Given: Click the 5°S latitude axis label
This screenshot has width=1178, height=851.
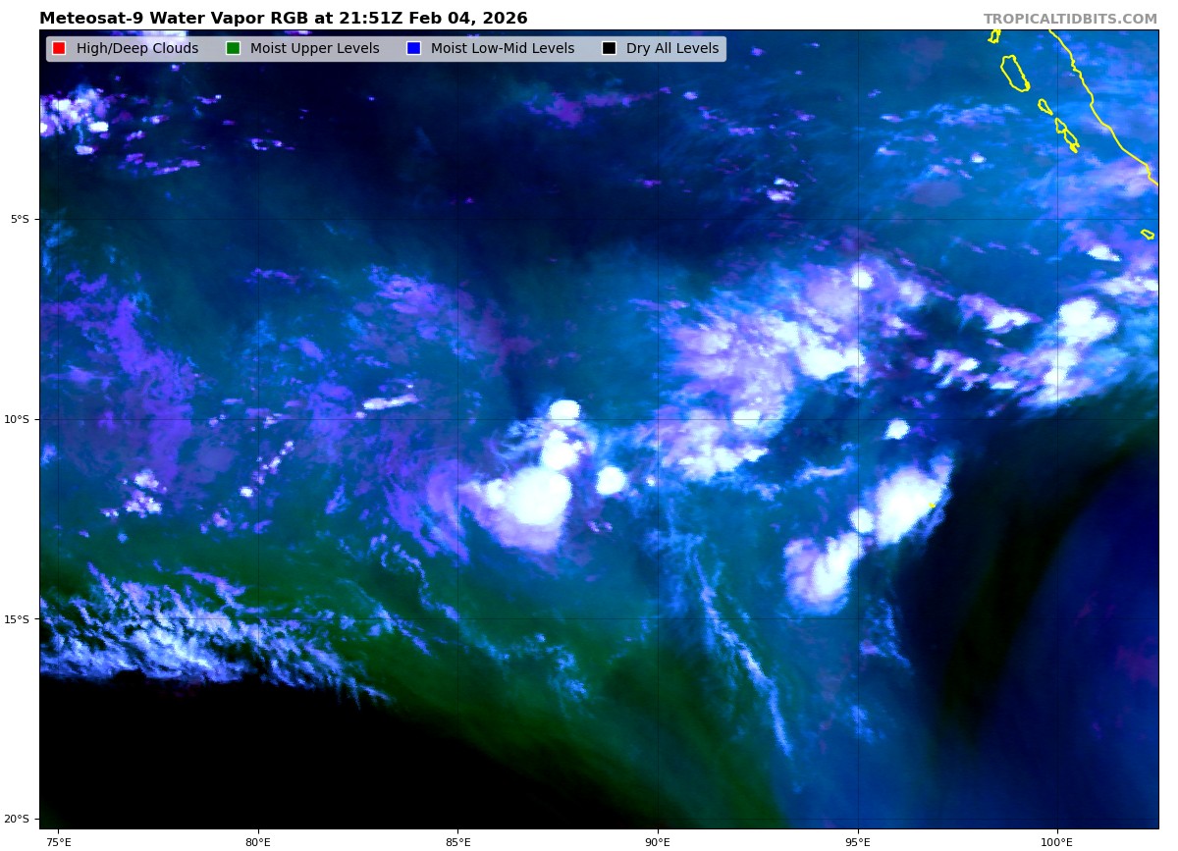Looking at the screenshot, I should click(20, 219).
